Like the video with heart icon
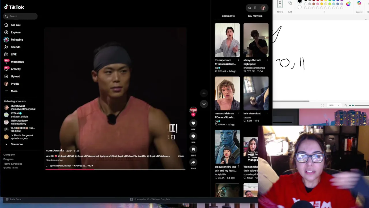This screenshot has width=369, height=208. (193, 123)
